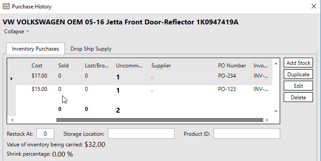This screenshot has width=321, height=161.
Task: Switch to the Drop Ship Supply tab
Action: (x=91, y=49)
